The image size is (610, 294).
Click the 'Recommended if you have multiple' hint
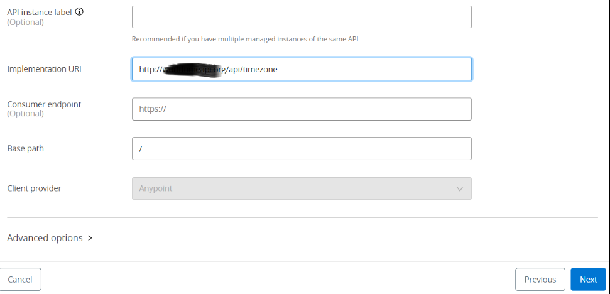(x=246, y=39)
